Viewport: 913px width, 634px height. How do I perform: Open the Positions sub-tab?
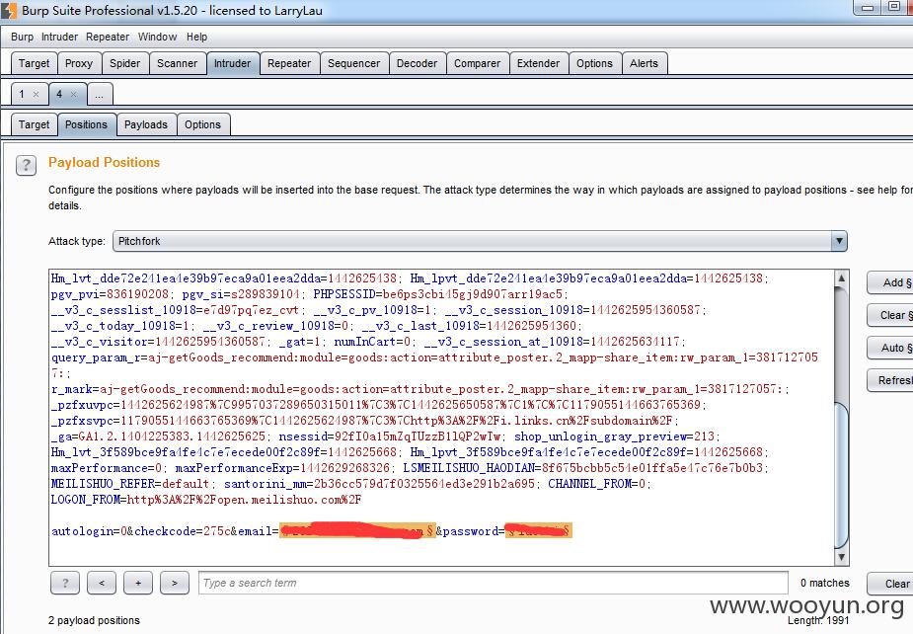pos(86,124)
